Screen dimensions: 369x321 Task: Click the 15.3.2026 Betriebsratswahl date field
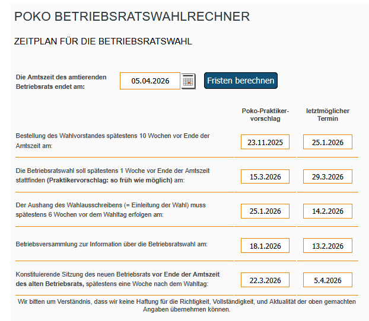[265, 176]
